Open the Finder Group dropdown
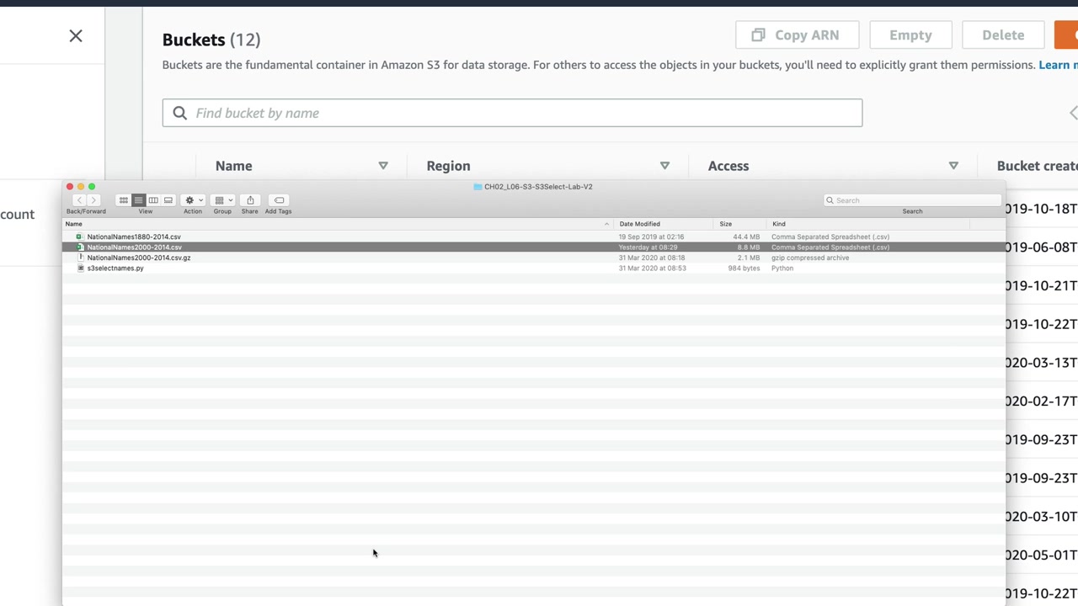This screenshot has height=606, width=1078. point(223,200)
